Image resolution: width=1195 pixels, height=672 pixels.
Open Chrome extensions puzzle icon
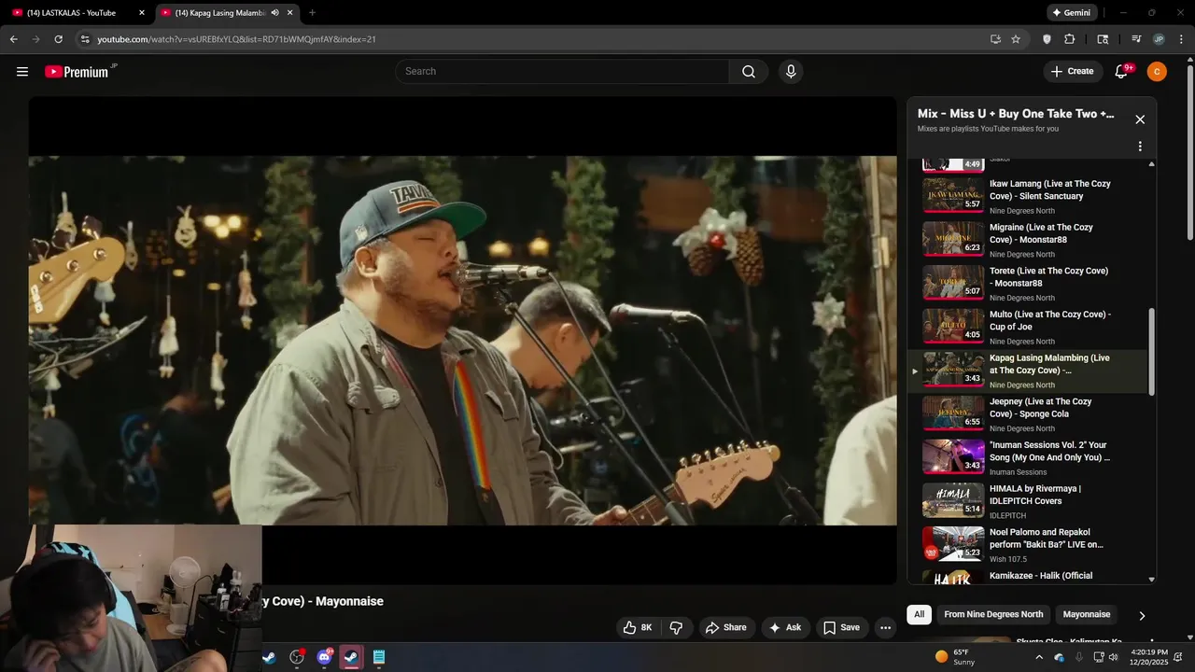click(1070, 39)
